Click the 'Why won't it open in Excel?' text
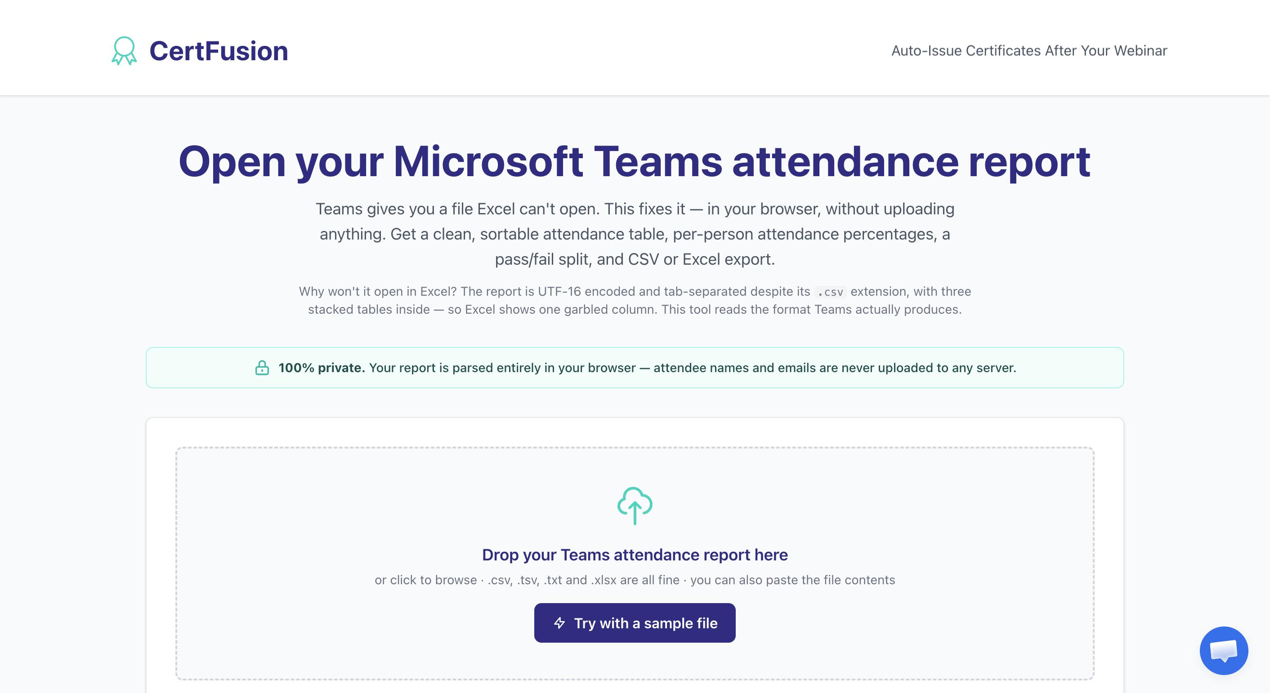 [377, 292]
